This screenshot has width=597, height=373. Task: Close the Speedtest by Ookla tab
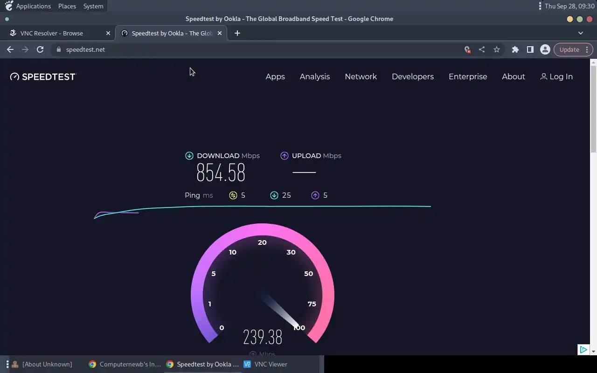click(x=220, y=33)
